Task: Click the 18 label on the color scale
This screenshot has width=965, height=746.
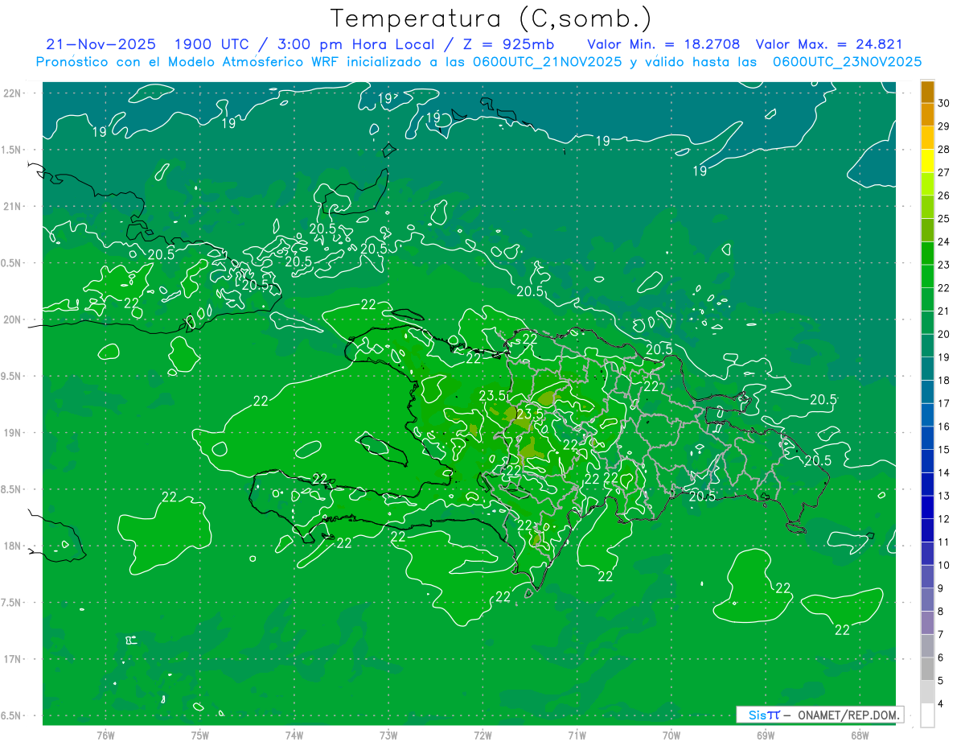Action: click(x=943, y=380)
